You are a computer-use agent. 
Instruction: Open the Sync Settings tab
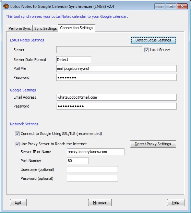point(46,28)
